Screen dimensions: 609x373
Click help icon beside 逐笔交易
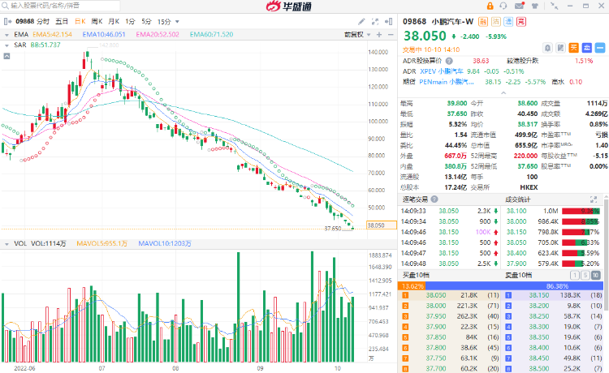pyautogui.click(x=434, y=199)
